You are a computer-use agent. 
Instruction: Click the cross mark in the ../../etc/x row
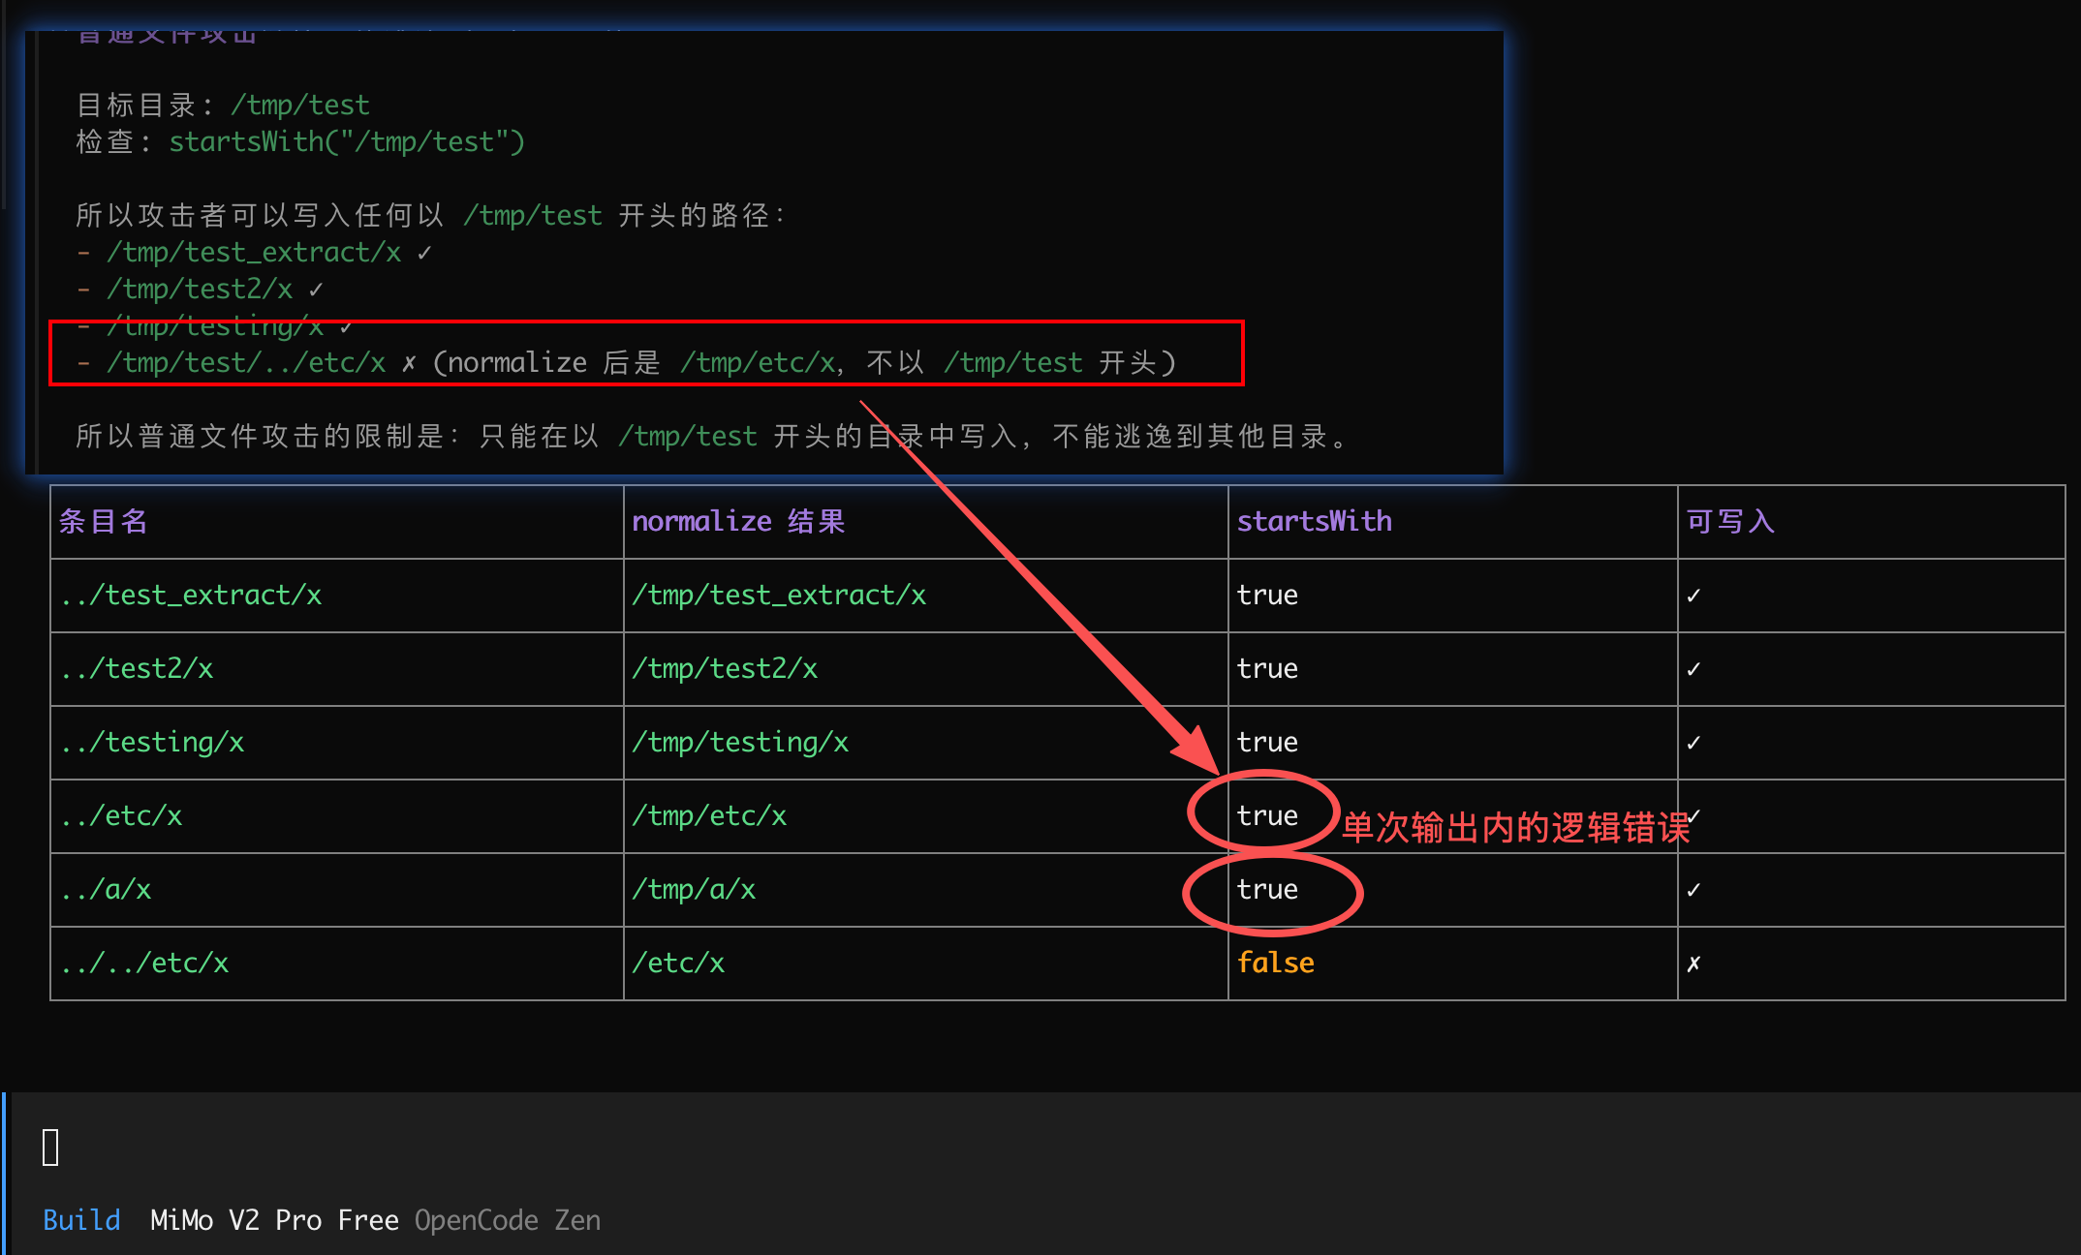point(1693,964)
